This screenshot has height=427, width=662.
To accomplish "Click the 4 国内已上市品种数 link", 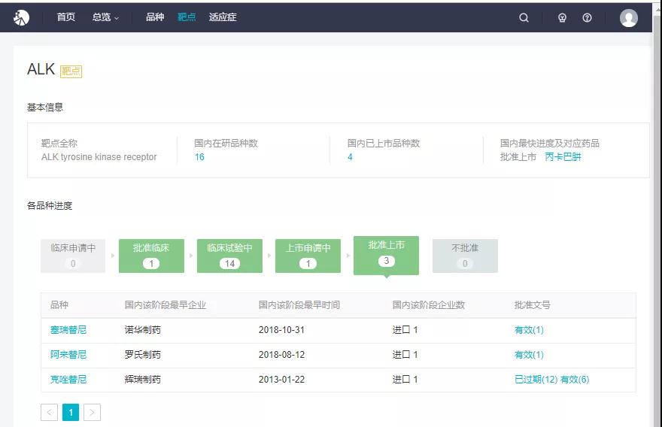I will pos(350,157).
